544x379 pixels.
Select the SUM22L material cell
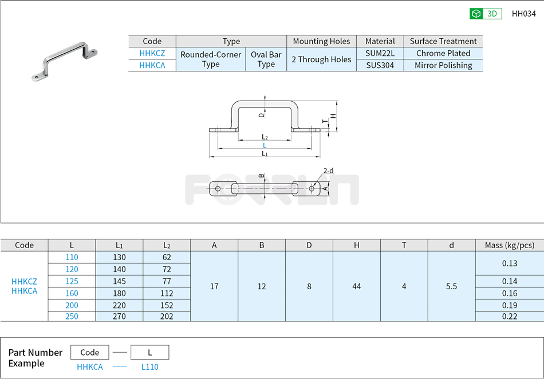tap(380, 53)
